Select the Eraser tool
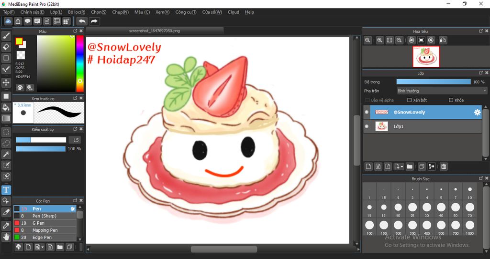The width and height of the screenshot is (490, 259). tap(6, 47)
